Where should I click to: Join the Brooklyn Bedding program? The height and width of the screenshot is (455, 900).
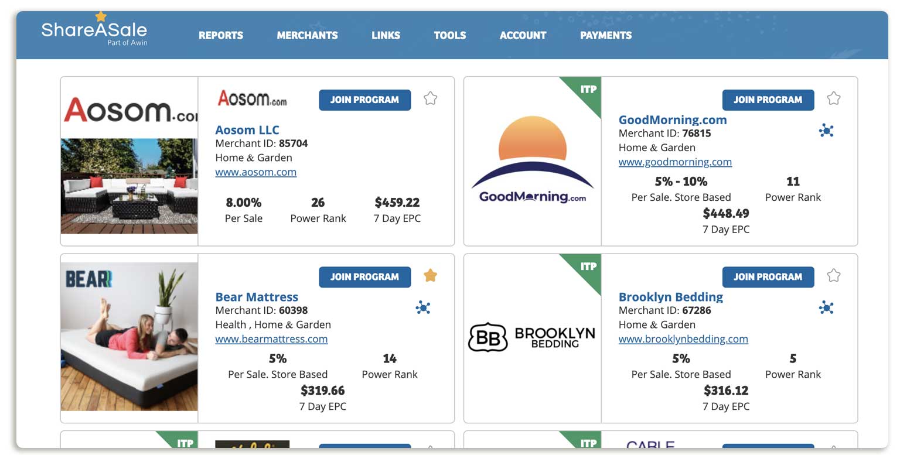[768, 276]
